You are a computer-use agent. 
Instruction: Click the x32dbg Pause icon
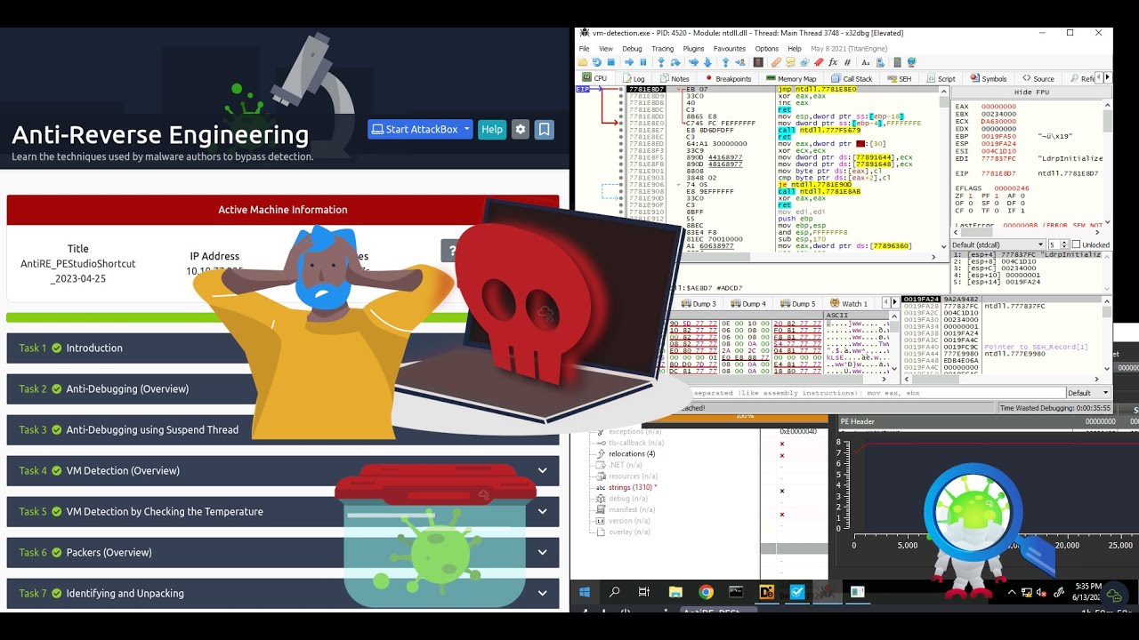(643, 62)
